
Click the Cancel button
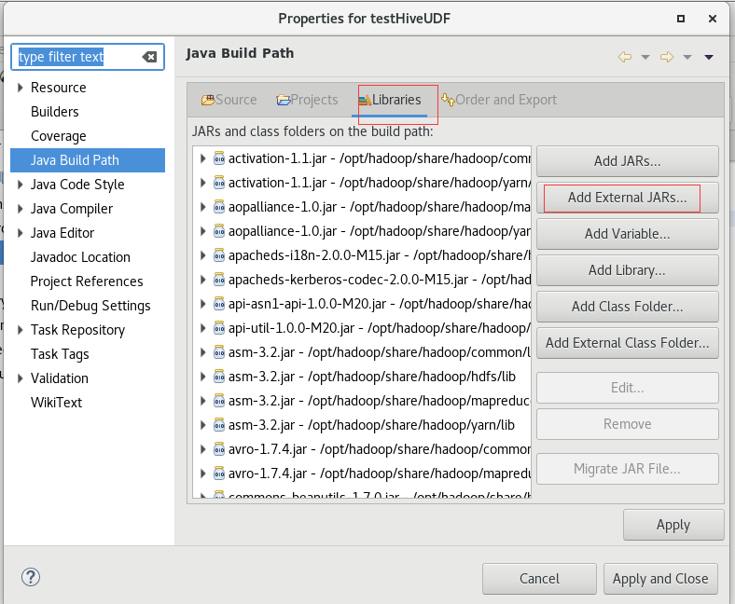pos(539,579)
